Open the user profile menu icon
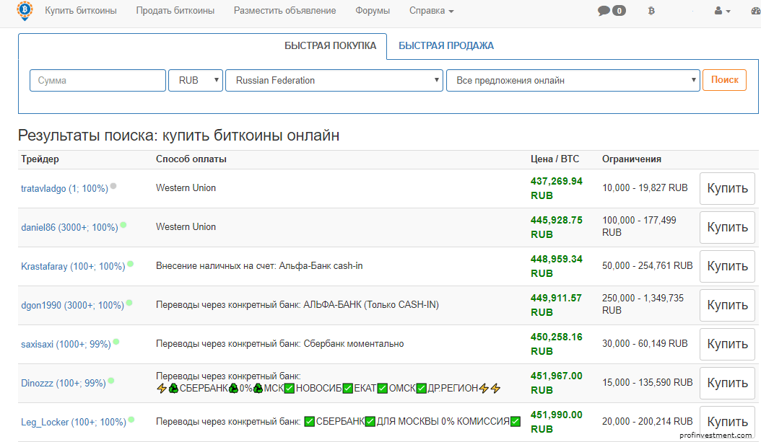Screen dimensions: 761x442 pyautogui.click(x=722, y=11)
